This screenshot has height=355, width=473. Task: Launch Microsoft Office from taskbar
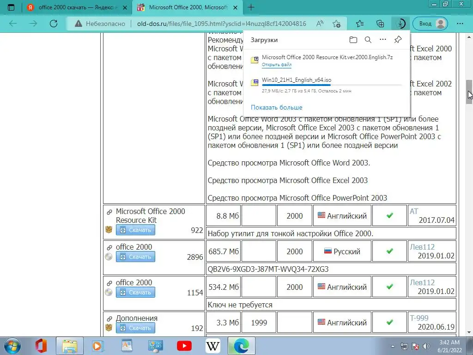click(41, 346)
